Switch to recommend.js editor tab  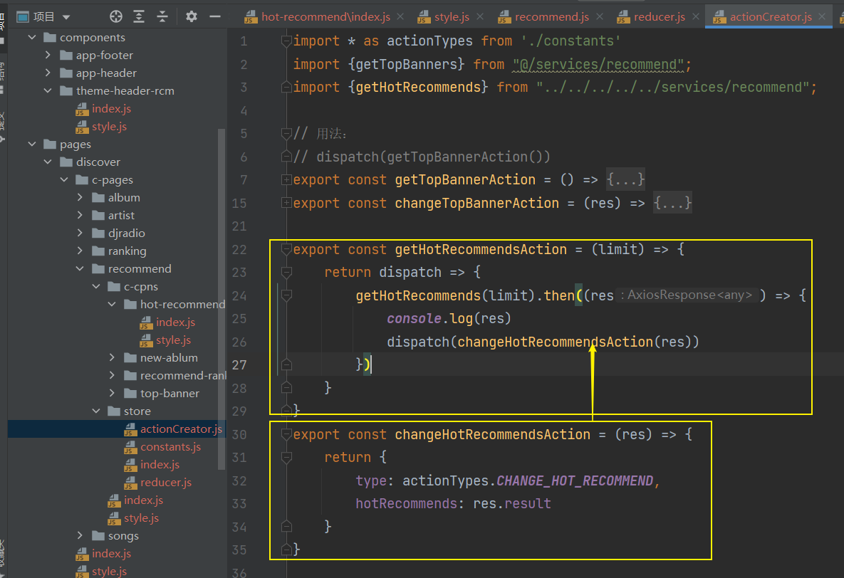tap(552, 17)
